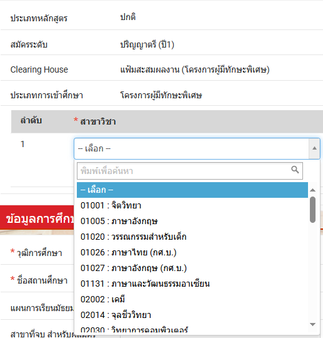
Task: Collapse the สาขาวิชา dropdown arrow
Action: click(x=314, y=148)
